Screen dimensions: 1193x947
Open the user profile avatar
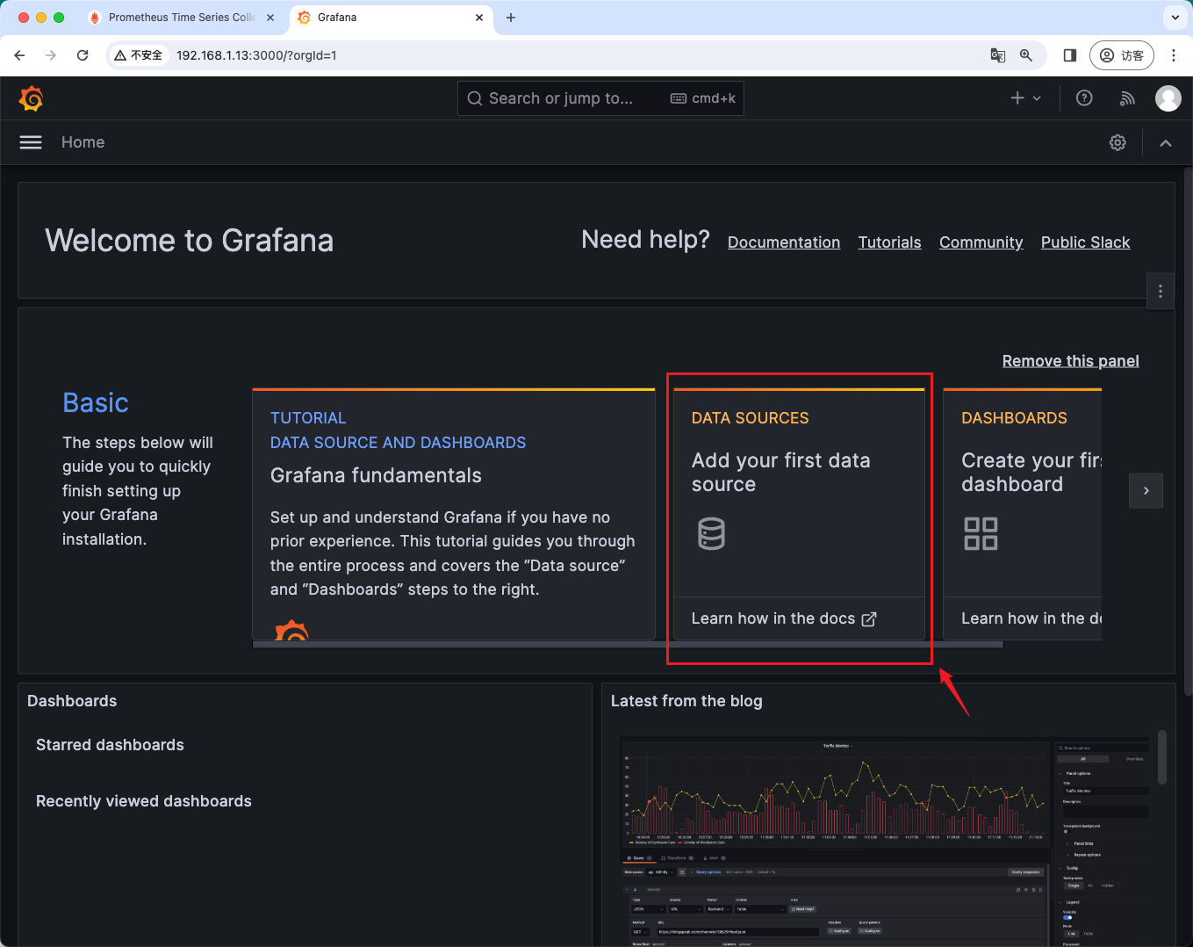click(x=1168, y=98)
